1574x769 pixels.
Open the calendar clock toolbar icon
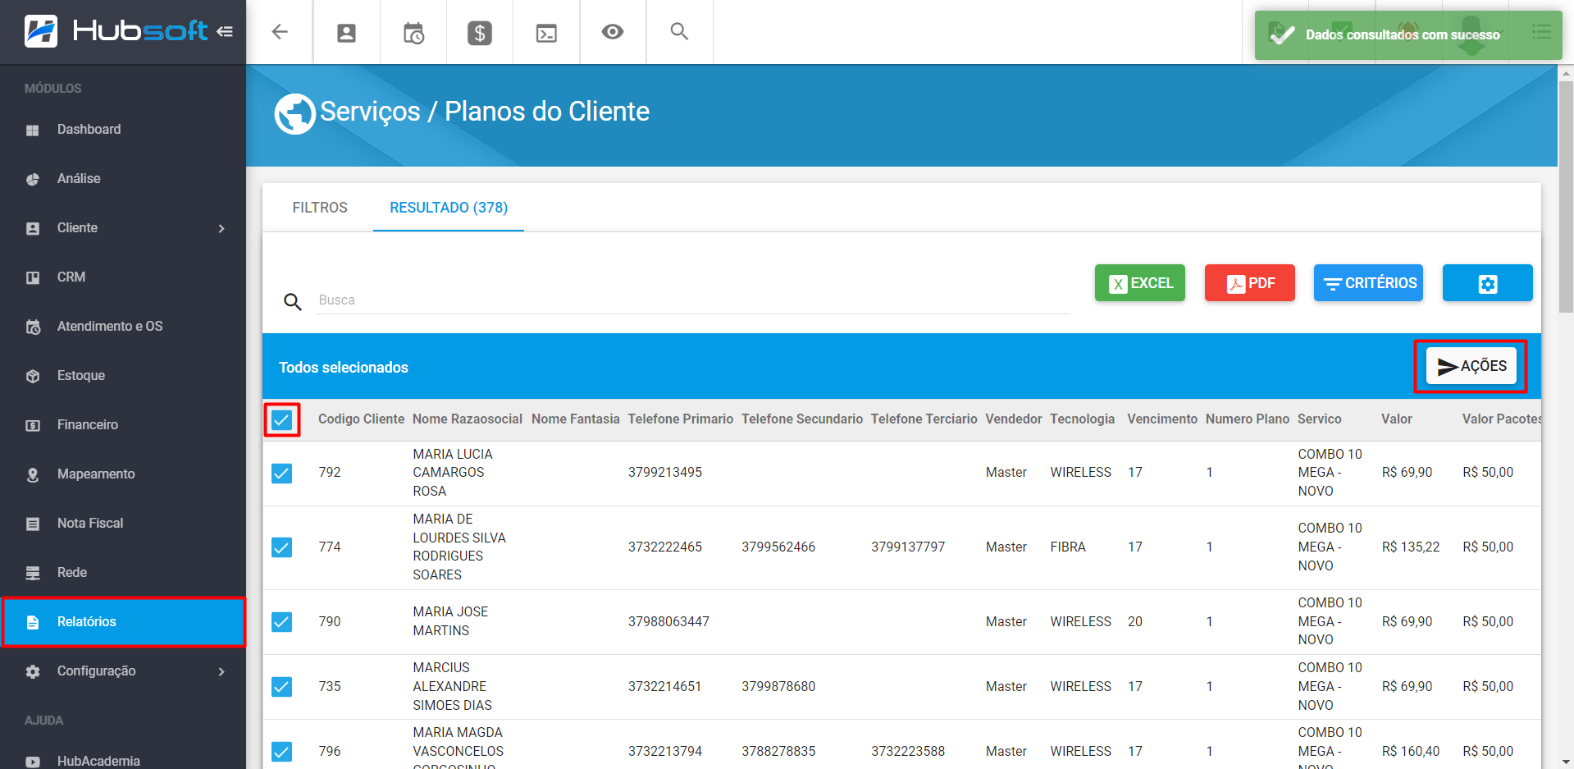[x=413, y=33]
